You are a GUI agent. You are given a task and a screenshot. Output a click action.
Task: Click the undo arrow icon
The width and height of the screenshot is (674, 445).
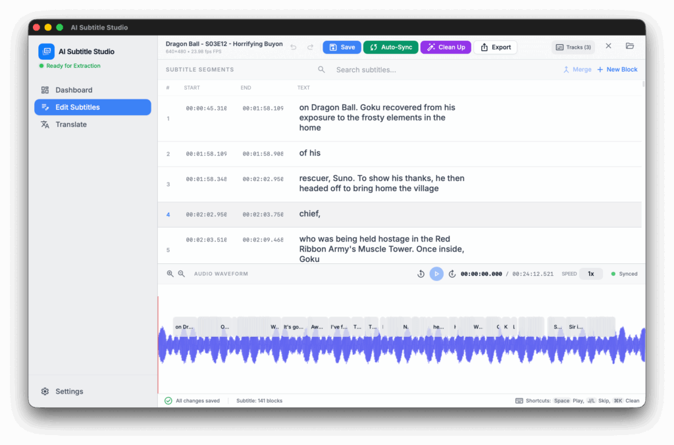pos(294,47)
